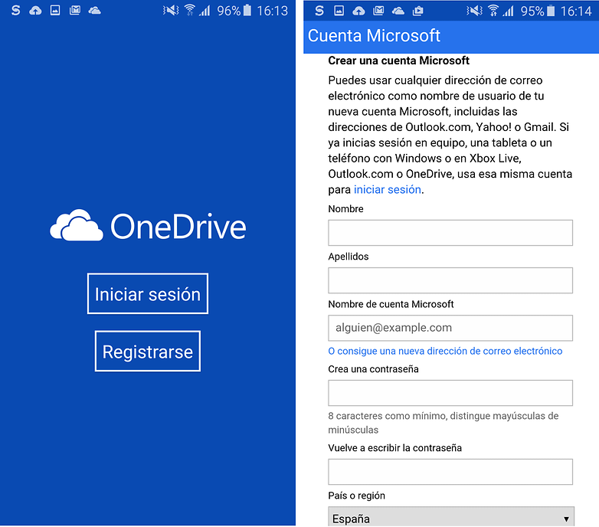Tap the OneDrive cloud logo
599x527 pixels.
click(77, 225)
